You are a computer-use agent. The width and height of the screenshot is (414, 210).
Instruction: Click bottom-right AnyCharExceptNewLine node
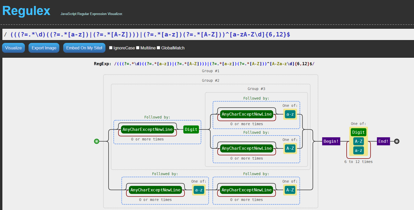pos(247,190)
